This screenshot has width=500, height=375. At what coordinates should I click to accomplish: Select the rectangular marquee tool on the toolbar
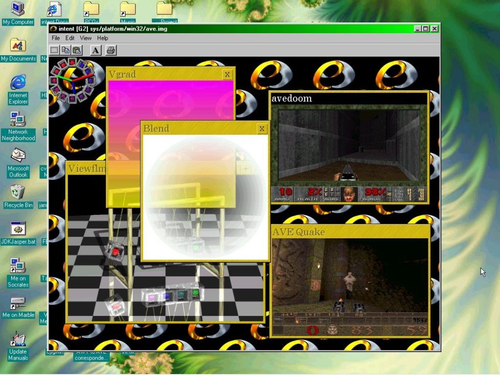point(54,50)
